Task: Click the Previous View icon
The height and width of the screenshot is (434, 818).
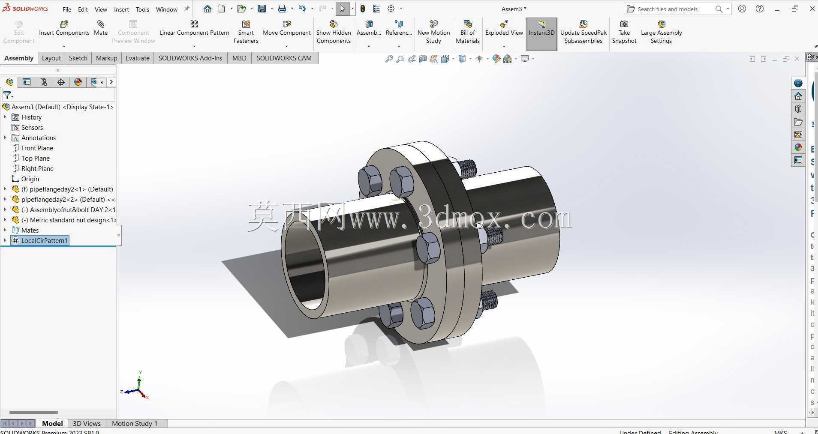Action: (412, 59)
